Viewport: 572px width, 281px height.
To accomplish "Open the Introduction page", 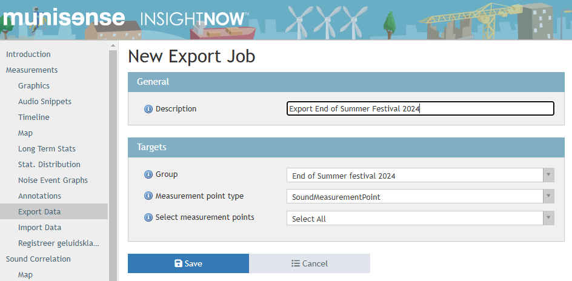I will [28, 55].
